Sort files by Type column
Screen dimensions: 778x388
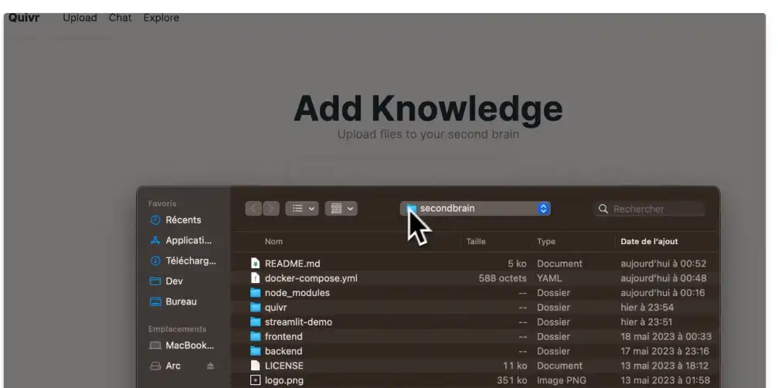click(x=545, y=242)
